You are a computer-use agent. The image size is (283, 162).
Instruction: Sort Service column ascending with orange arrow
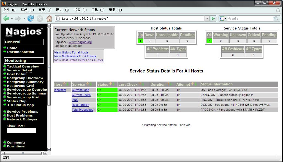(x=88, y=84)
